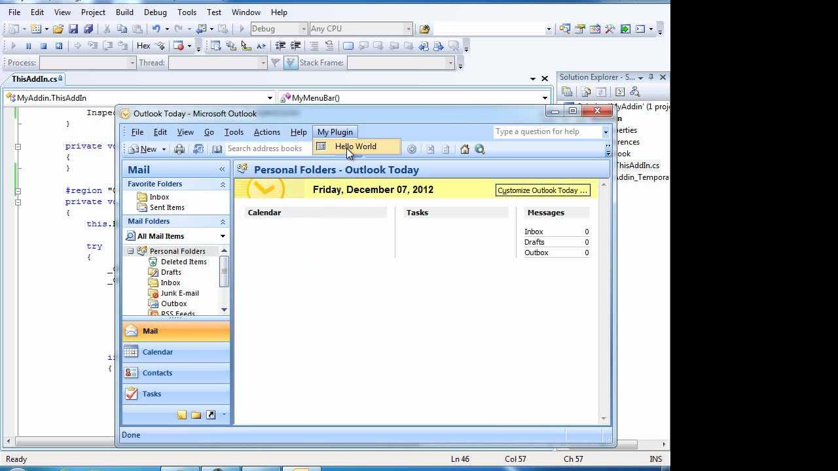The width and height of the screenshot is (838, 471).
Task: Open Outlook Address Book icon
Action: [217, 149]
